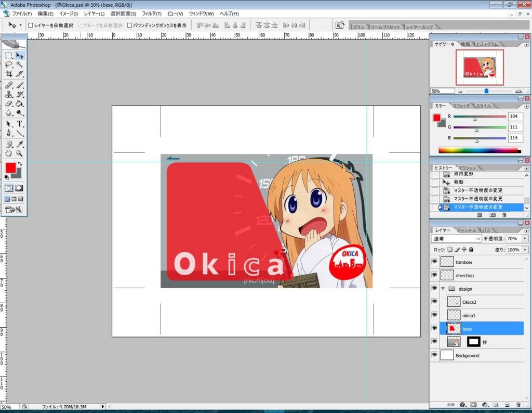Hide the direction layer

coord(434,275)
